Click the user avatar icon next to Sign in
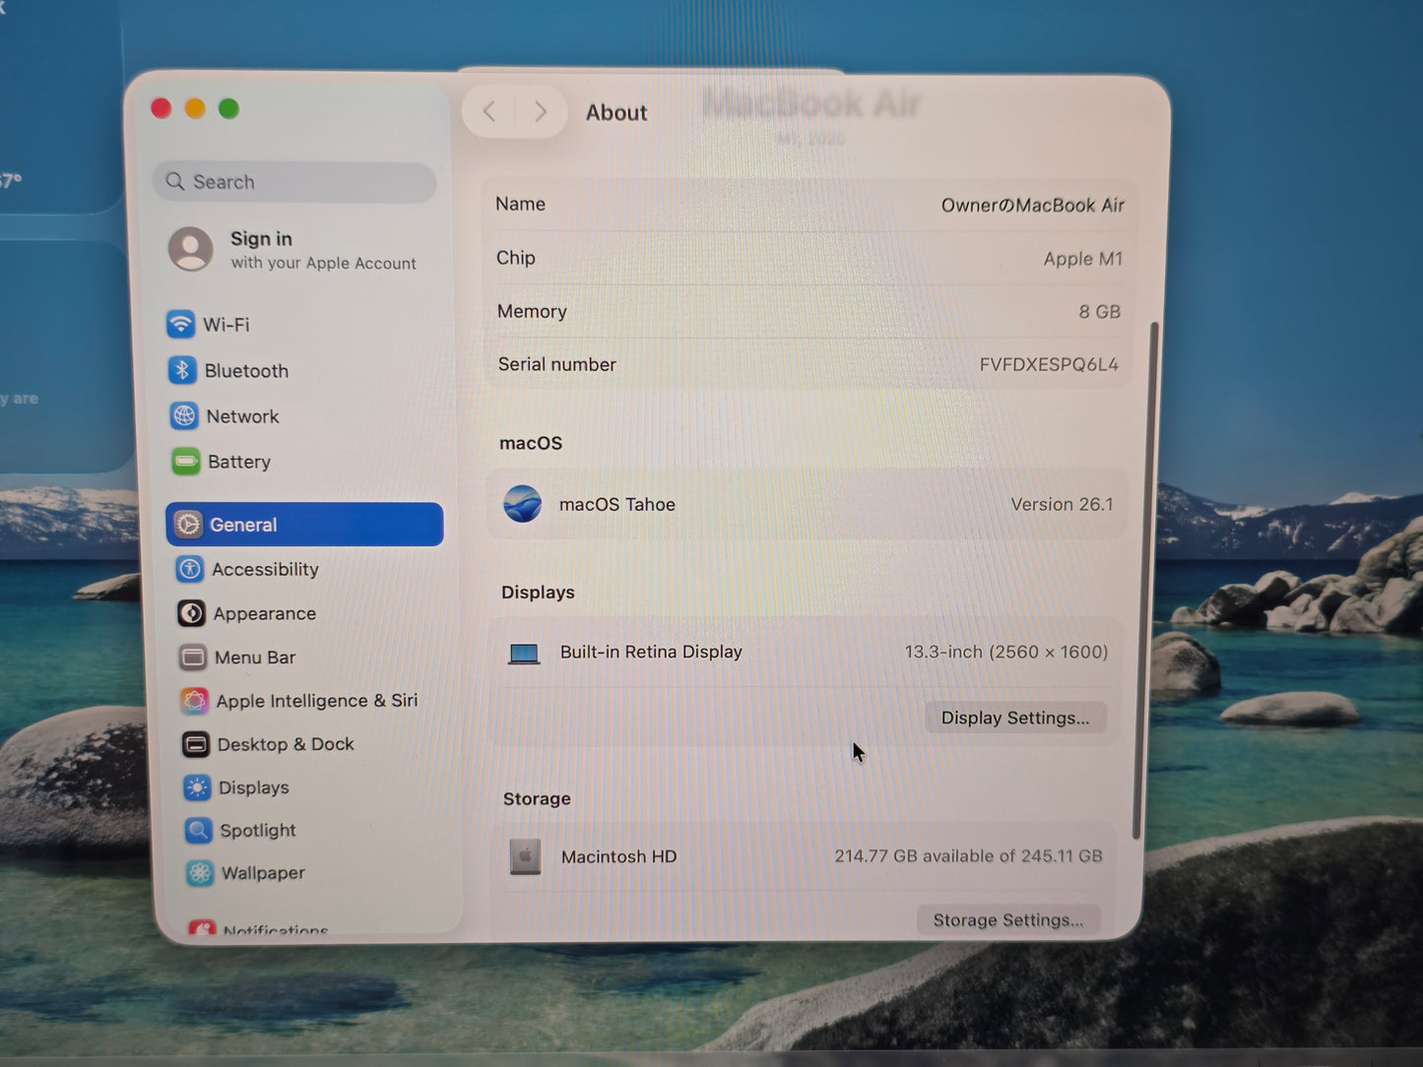The height and width of the screenshot is (1067, 1423). point(190,248)
